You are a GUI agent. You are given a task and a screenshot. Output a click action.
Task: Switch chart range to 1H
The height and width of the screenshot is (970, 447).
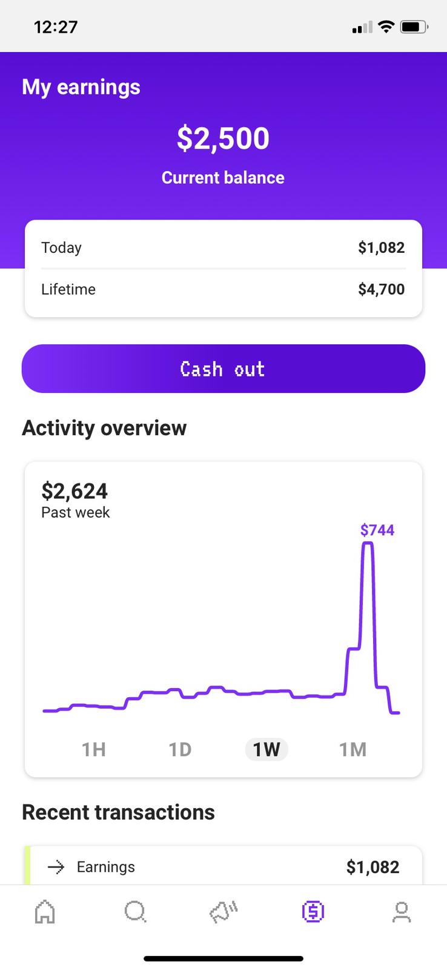pyautogui.click(x=94, y=749)
